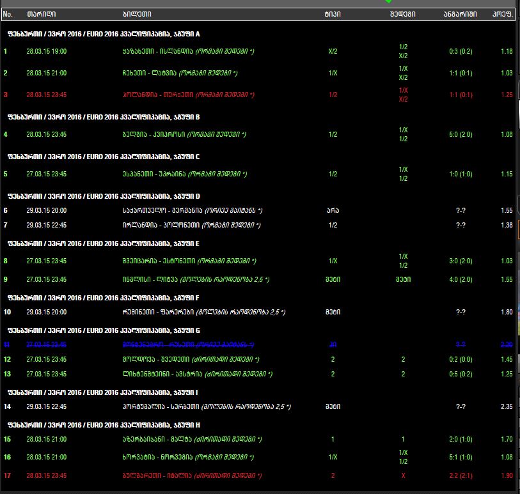Click the ანგარიში score column header
Viewport: 520px width, 494px height.
click(x=460, y=14)
